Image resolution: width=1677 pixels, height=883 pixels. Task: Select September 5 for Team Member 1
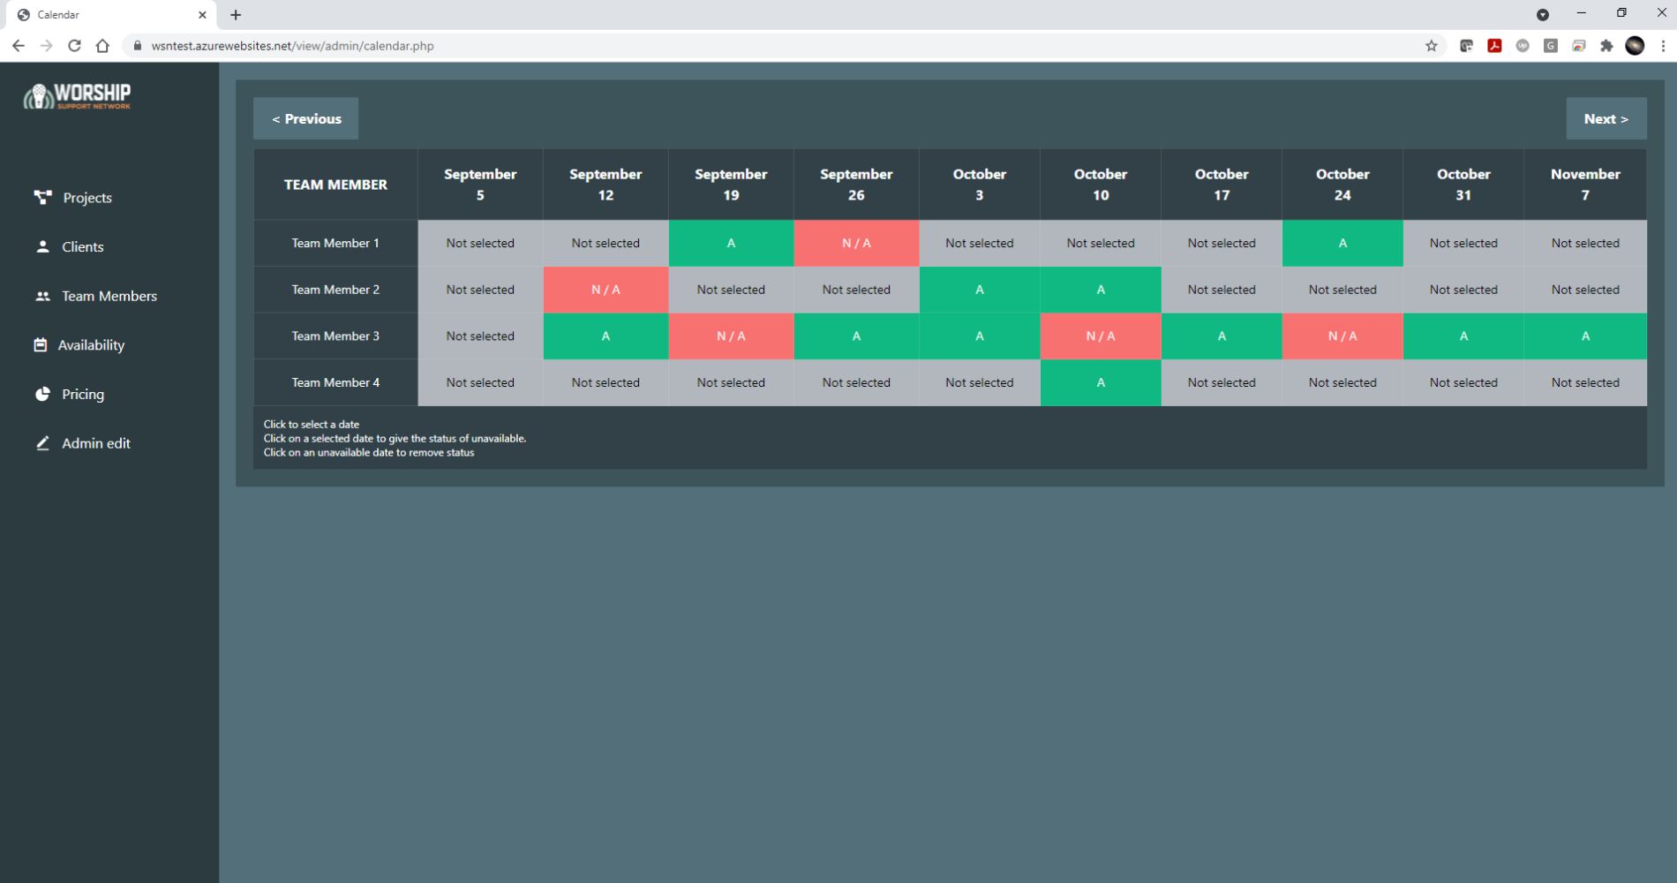point(480,244)
